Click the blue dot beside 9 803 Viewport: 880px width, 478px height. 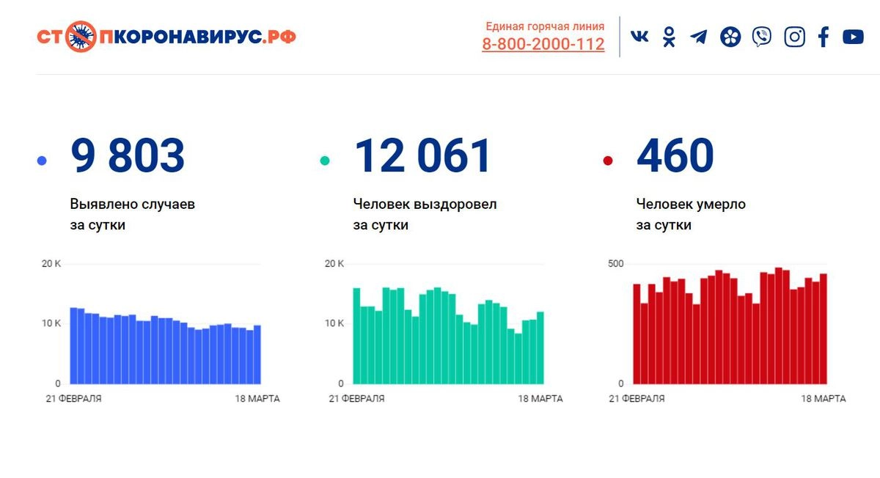tap(42, 161)
